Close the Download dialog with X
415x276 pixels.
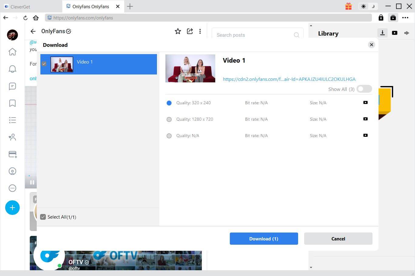371,45
